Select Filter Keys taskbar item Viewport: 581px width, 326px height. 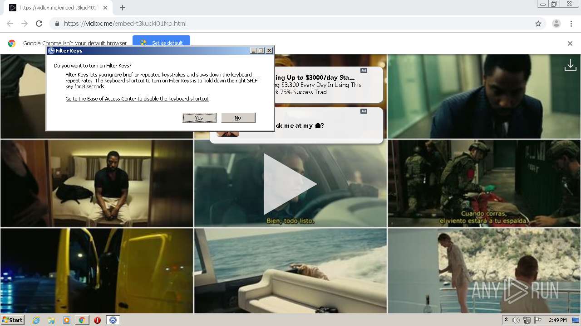[x=113, y=320]
